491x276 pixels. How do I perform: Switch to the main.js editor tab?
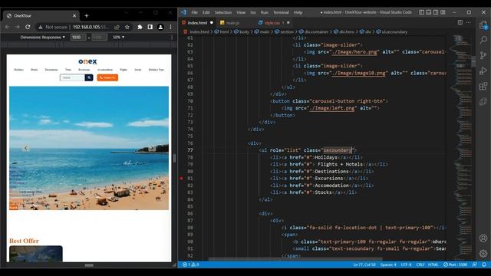[232, 23]
